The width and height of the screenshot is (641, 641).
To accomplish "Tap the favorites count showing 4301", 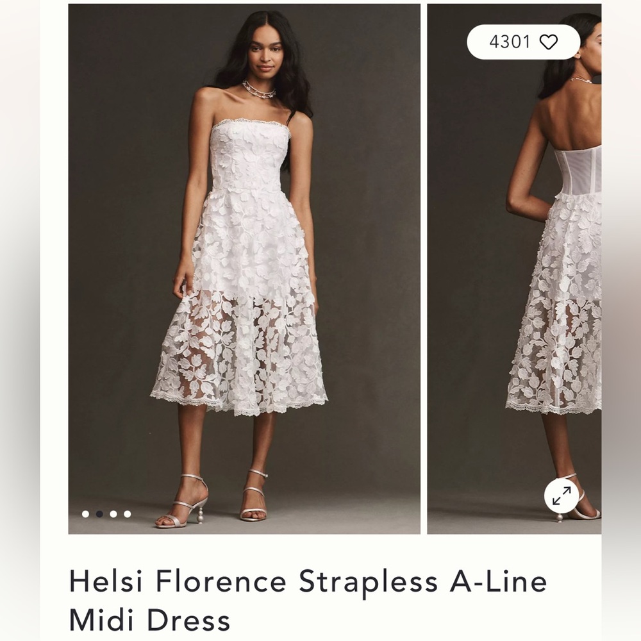I will [510, 42].
